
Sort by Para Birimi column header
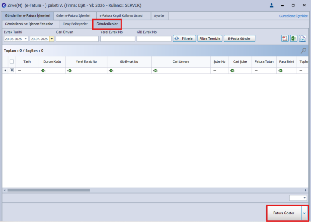pyautogui.click(x=287, y=62)
